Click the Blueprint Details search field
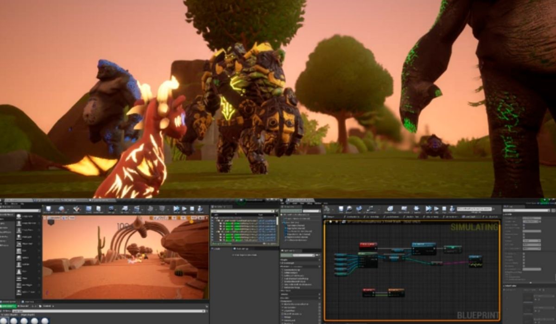Viewport: 556px width, 324px height. (x=526, y=210)
